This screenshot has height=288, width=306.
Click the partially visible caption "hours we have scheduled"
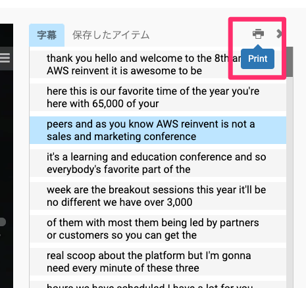(158, 285)
